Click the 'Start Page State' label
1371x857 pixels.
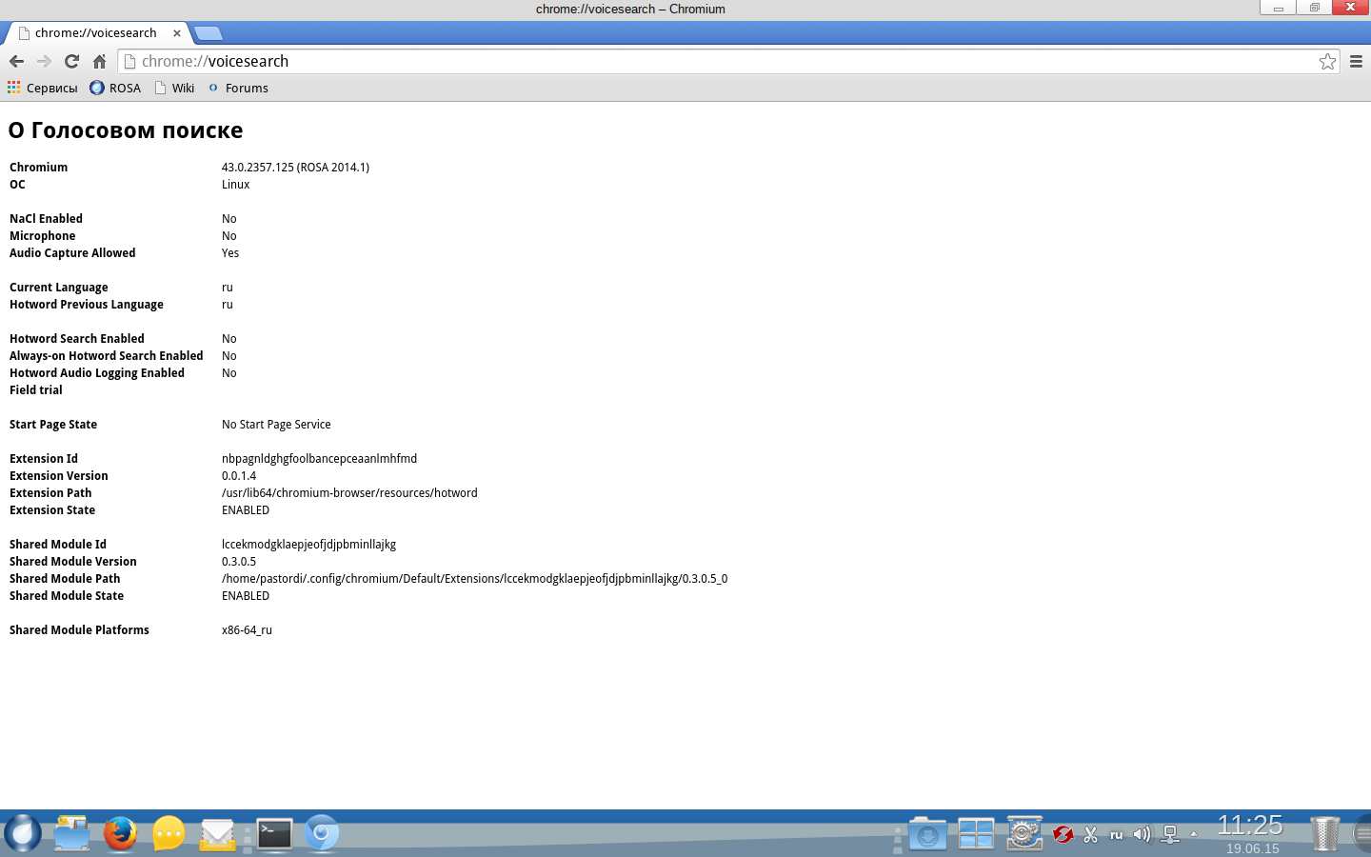click(x=53, y=425)
